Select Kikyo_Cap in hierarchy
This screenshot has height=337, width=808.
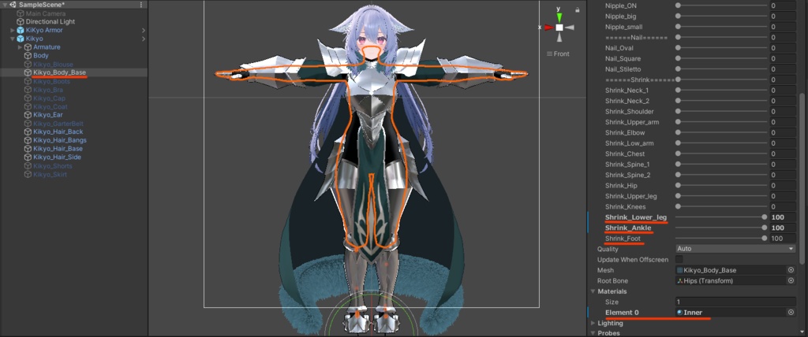click(x=50, y=98)
